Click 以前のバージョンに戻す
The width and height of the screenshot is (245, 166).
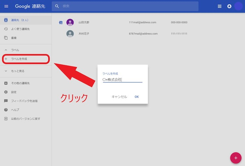(26, 119)
